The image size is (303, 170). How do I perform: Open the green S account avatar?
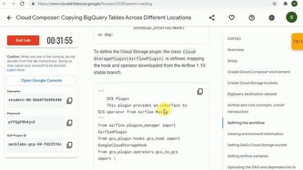[292, 17]
